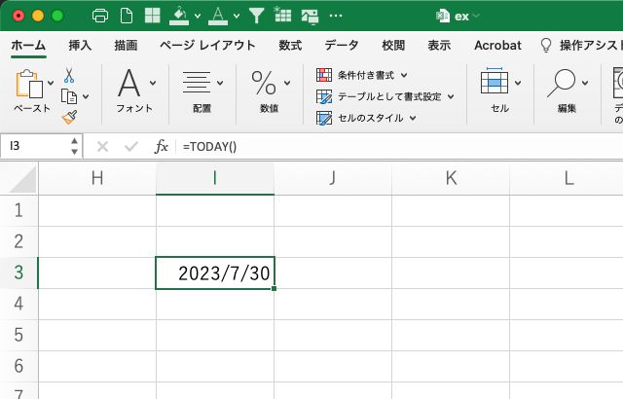Click the more options ellipsis in title bar
The height and width of the screenshot is (399, 623).
pos(336,16)
